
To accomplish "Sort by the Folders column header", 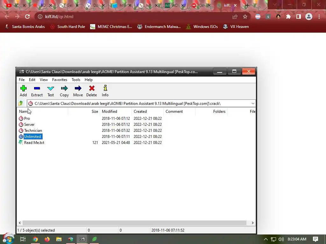I will click(211, 112).
